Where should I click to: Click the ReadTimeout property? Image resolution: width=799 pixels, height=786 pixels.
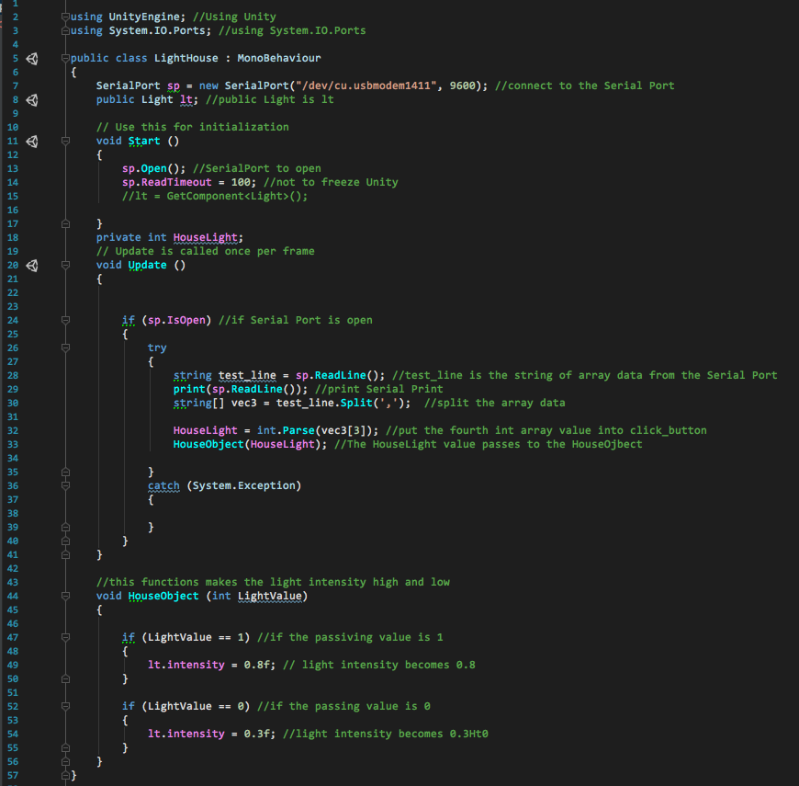point(176,182)
